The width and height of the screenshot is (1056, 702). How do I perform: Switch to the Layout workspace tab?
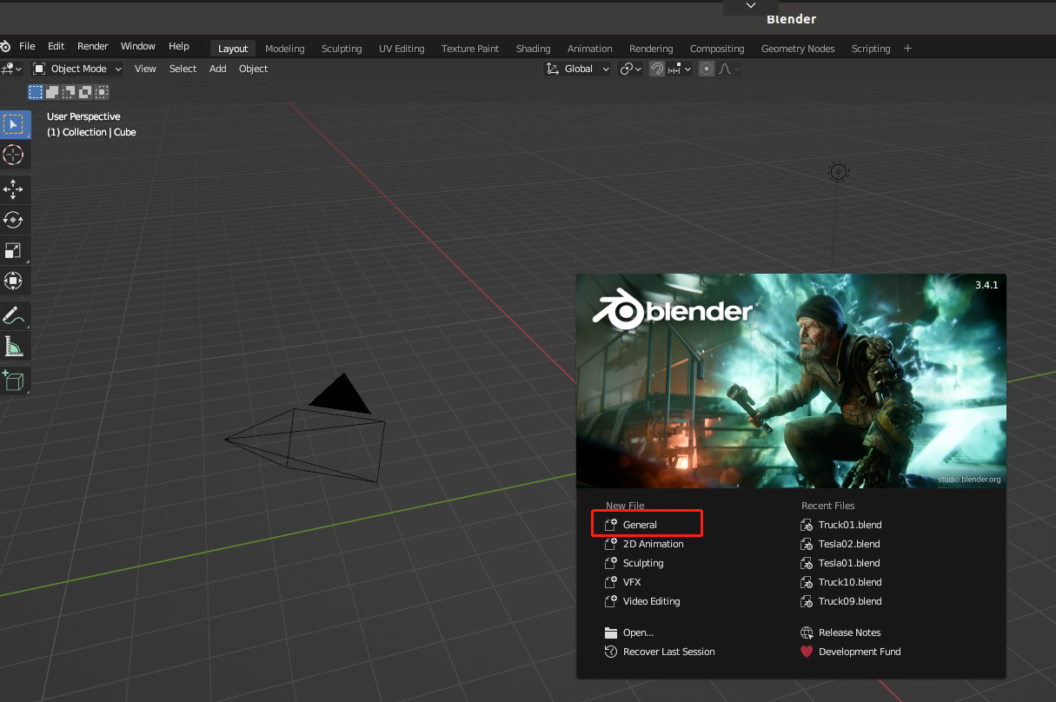point(233,49)
